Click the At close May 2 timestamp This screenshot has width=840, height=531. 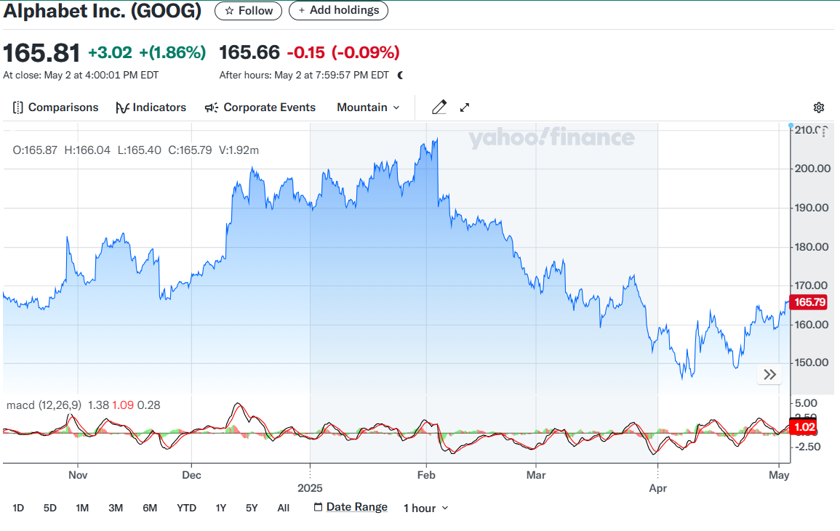(81, 76)
